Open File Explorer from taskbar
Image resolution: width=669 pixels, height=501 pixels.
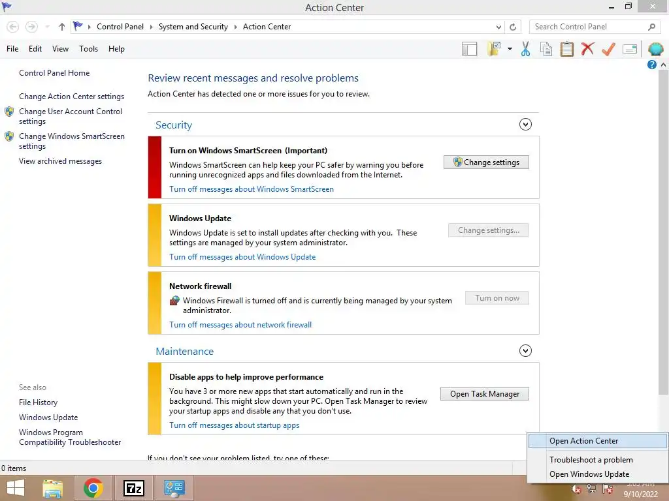click(52, 488)
